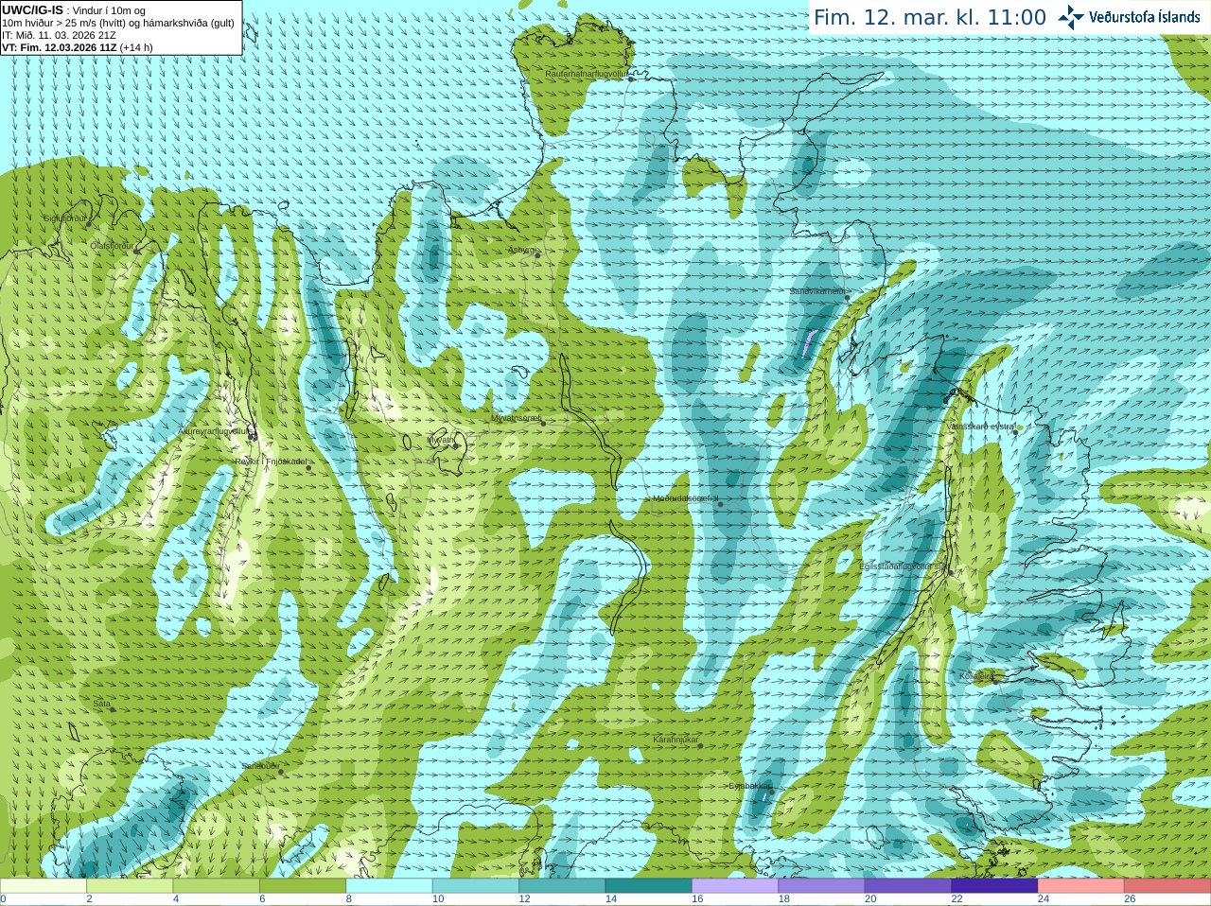Select the Kollaleira place label
This screenshot has height=906, width=1211.
(975, 676)
